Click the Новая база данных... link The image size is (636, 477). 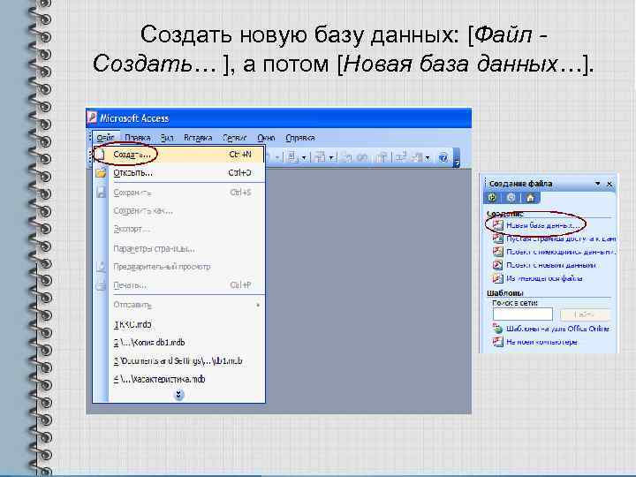coord(542,225)
